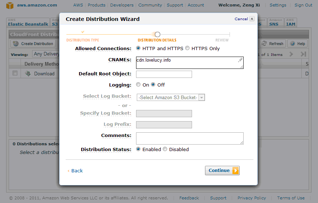Switch to the Amazon SNS tab

click(x=275, y=22)
